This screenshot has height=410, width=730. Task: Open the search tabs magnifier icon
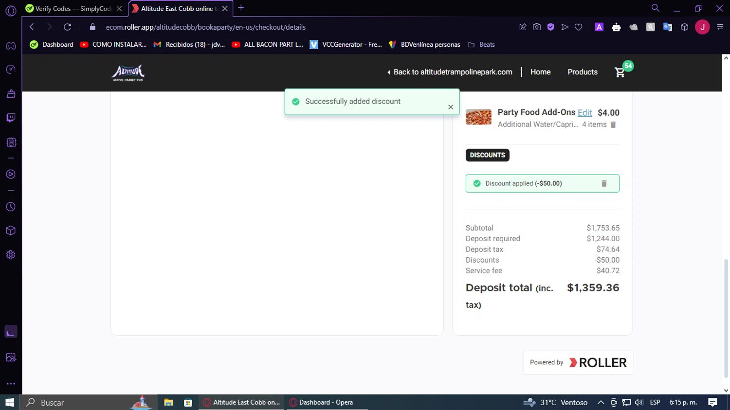point(656,8)
